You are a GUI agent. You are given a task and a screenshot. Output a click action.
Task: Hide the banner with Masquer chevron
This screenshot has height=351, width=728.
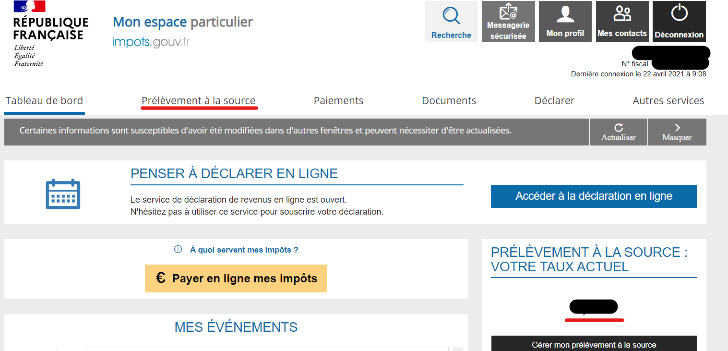pos(677,128)
